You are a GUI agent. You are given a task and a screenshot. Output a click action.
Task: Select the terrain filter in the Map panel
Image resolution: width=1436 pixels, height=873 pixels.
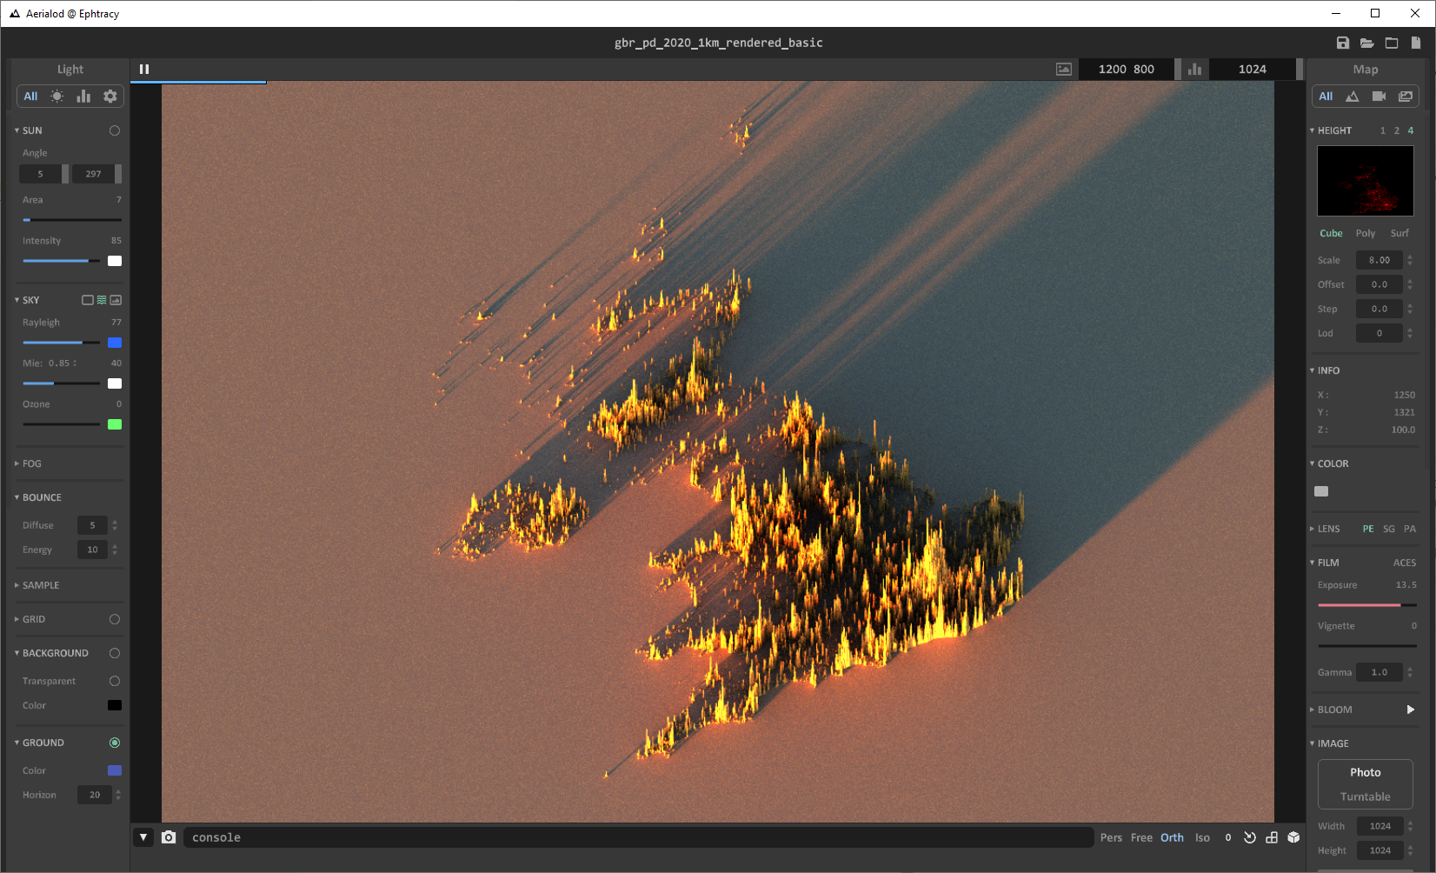(1353, 96)
